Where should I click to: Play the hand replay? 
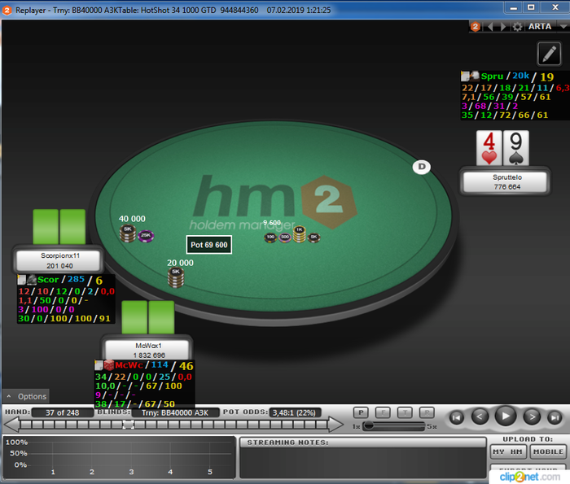506,416
